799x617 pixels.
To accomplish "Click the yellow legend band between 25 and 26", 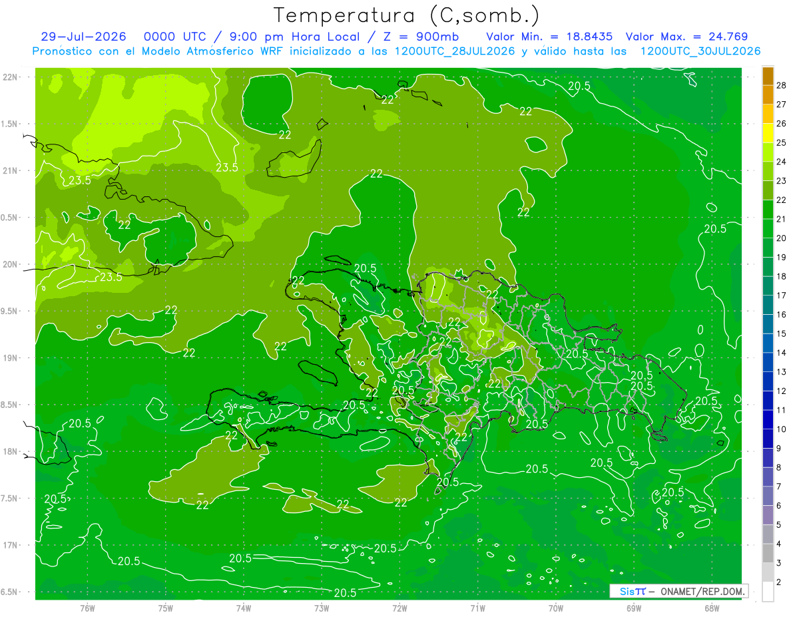I will coord(768,133).
